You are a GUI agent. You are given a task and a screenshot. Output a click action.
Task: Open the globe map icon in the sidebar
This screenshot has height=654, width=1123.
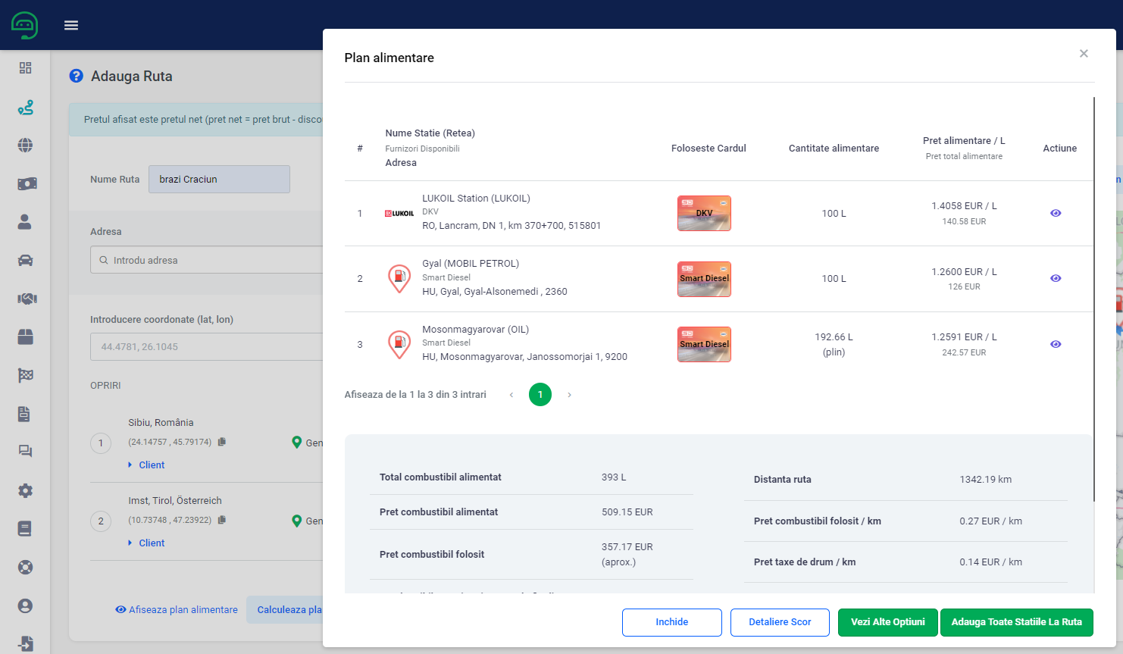25,146
